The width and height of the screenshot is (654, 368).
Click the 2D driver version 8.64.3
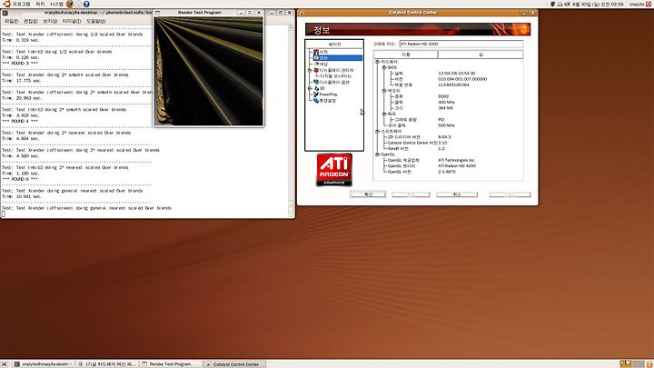[x=444, y=137]
